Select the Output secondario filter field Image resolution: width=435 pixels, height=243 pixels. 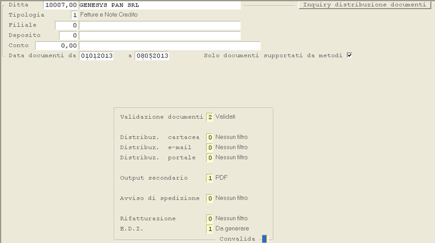(210, 178)
